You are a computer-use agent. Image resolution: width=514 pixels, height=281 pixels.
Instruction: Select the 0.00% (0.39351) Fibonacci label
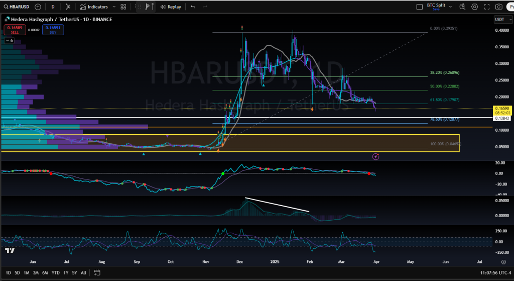(x=444, y=29)
